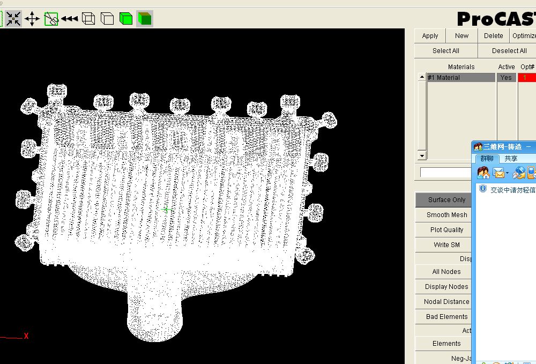The height and width of the screenshot is (364, 536).
Task: Switch to wireframe cube display mode
Action: click(88, 18)
